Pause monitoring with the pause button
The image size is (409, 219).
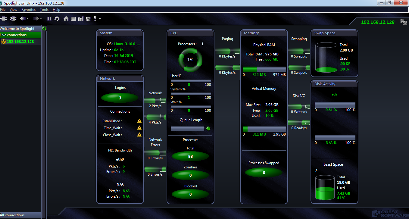point(49,19)
